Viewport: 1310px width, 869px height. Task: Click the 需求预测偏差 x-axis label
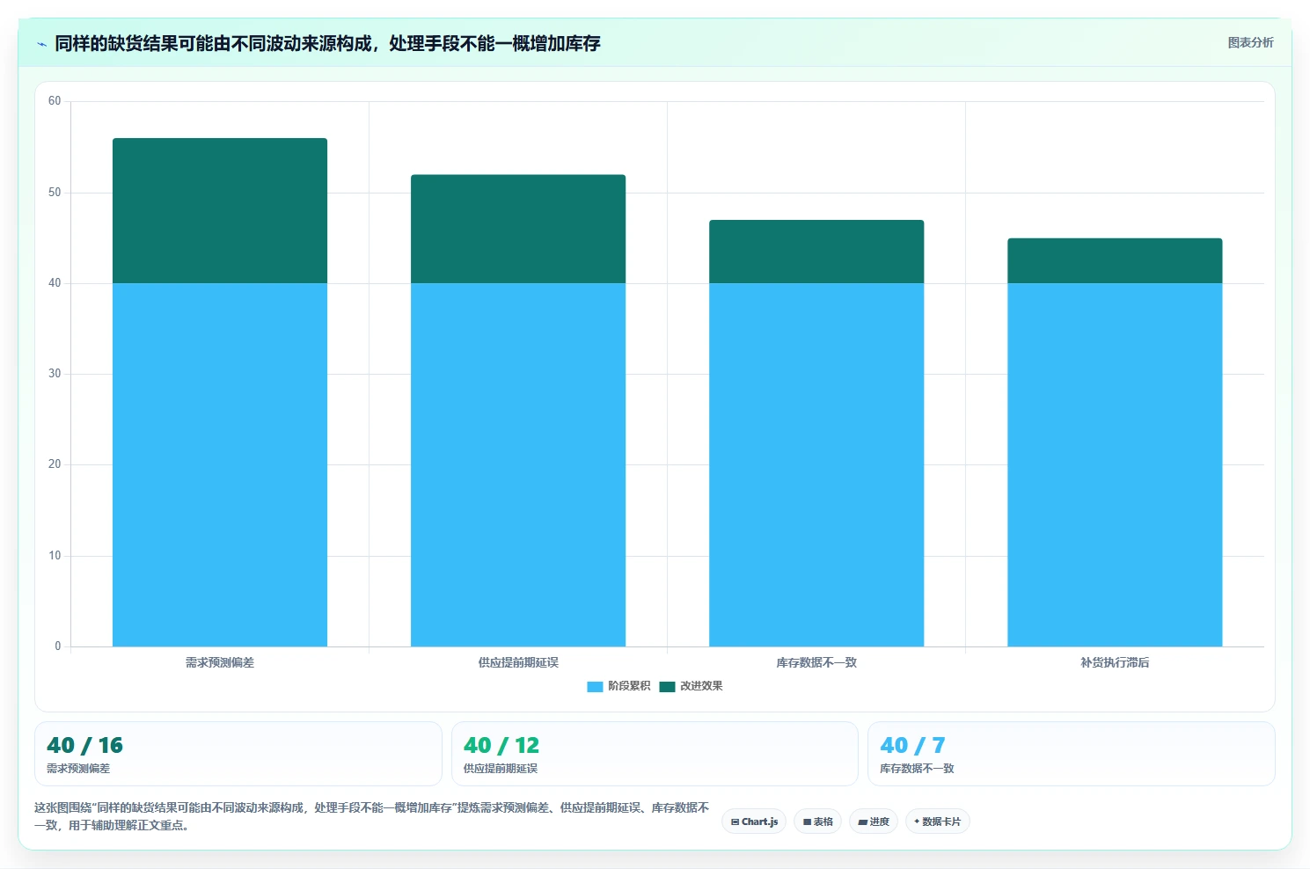[x=220, y=662]
